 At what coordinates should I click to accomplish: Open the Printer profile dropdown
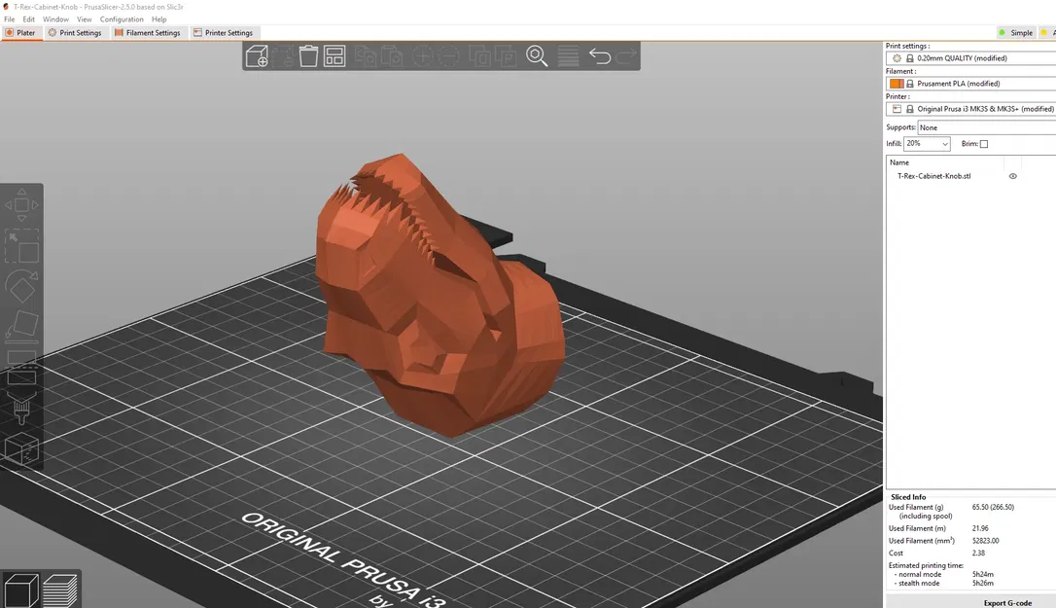[972, 108]
